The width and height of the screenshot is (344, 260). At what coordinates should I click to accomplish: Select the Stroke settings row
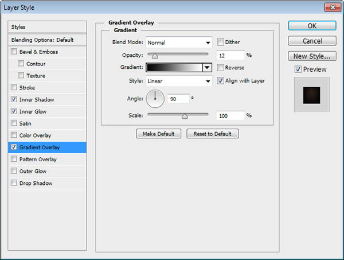47,88
